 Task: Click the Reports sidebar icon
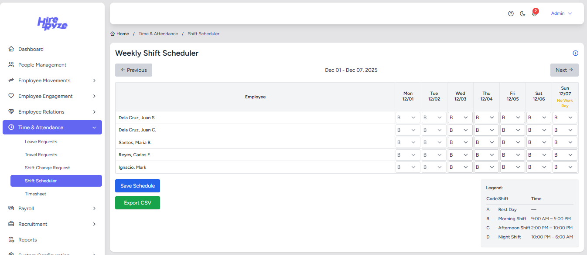click(x=11, y=240)
